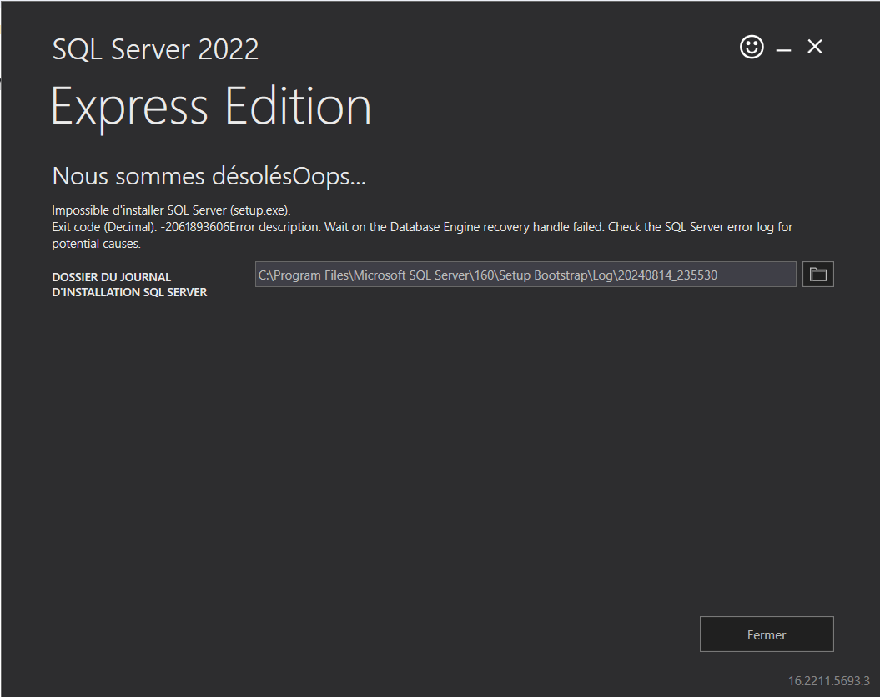This screenshot has height=697, width=880.
Task: Click the 'Nous sommes désolésOops...' heading
Action: pyautogui.click(x=209, y=176)
